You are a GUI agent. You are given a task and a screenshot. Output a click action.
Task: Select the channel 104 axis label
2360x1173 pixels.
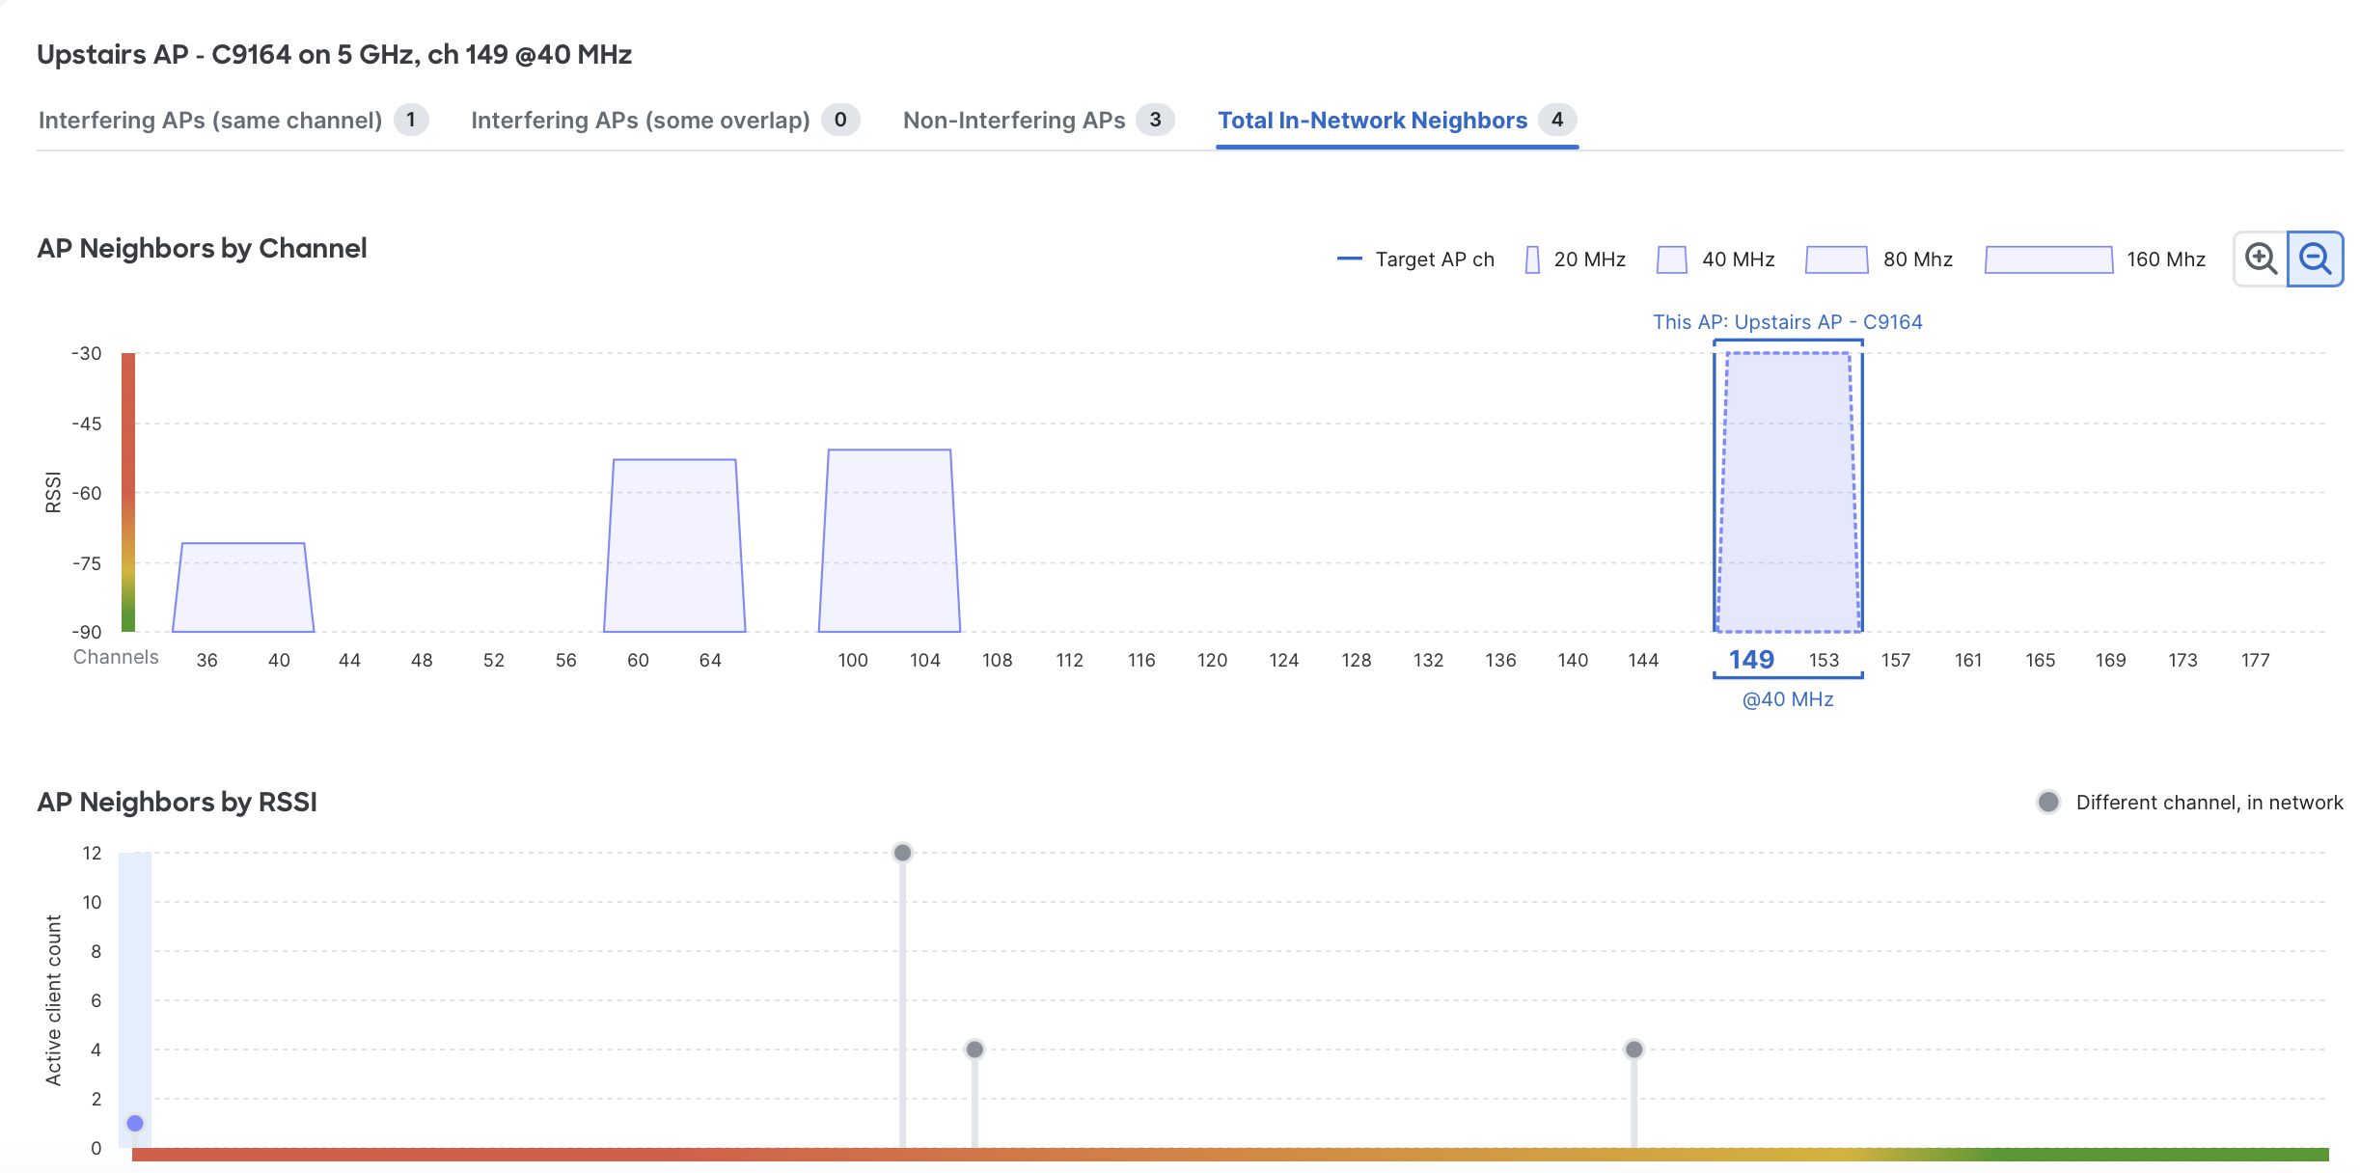923,660
